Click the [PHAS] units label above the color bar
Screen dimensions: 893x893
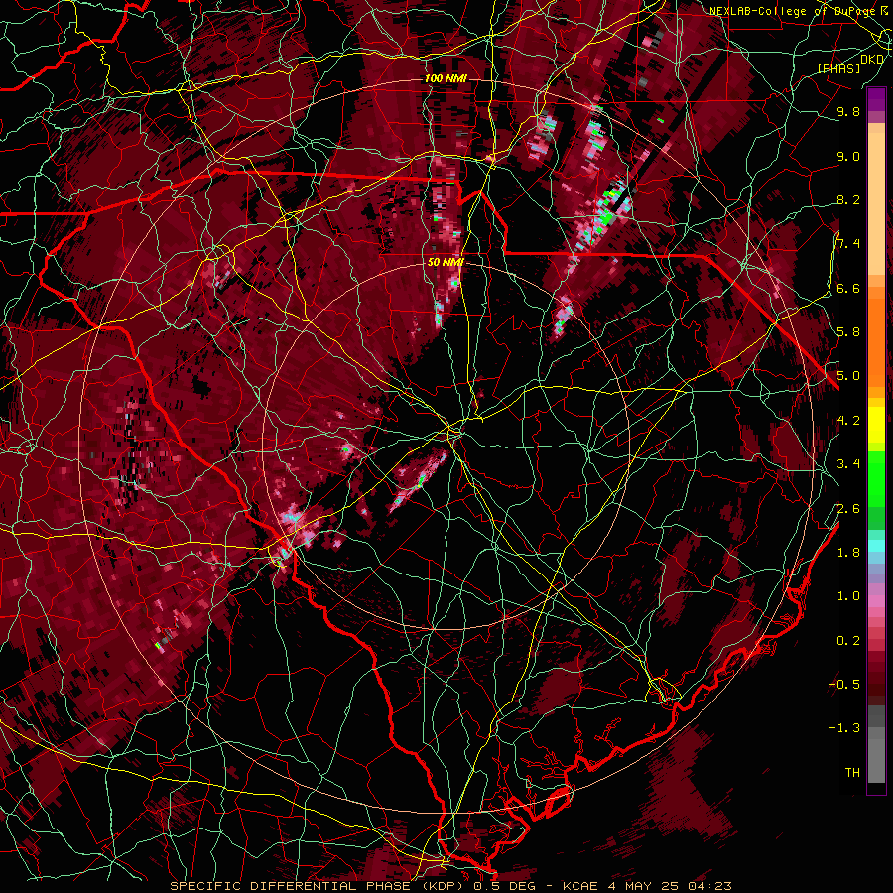(838, 68)
